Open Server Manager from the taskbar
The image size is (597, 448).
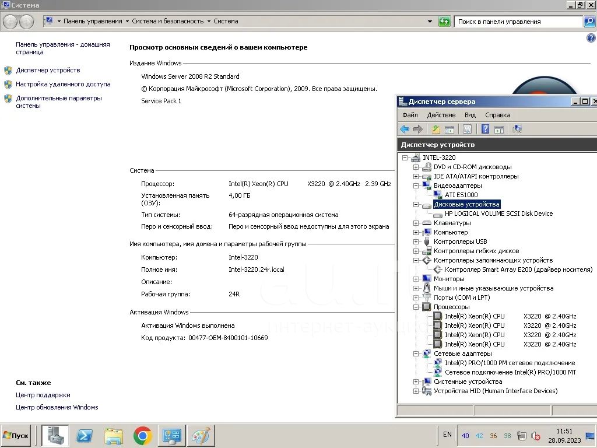click(55, 435)
